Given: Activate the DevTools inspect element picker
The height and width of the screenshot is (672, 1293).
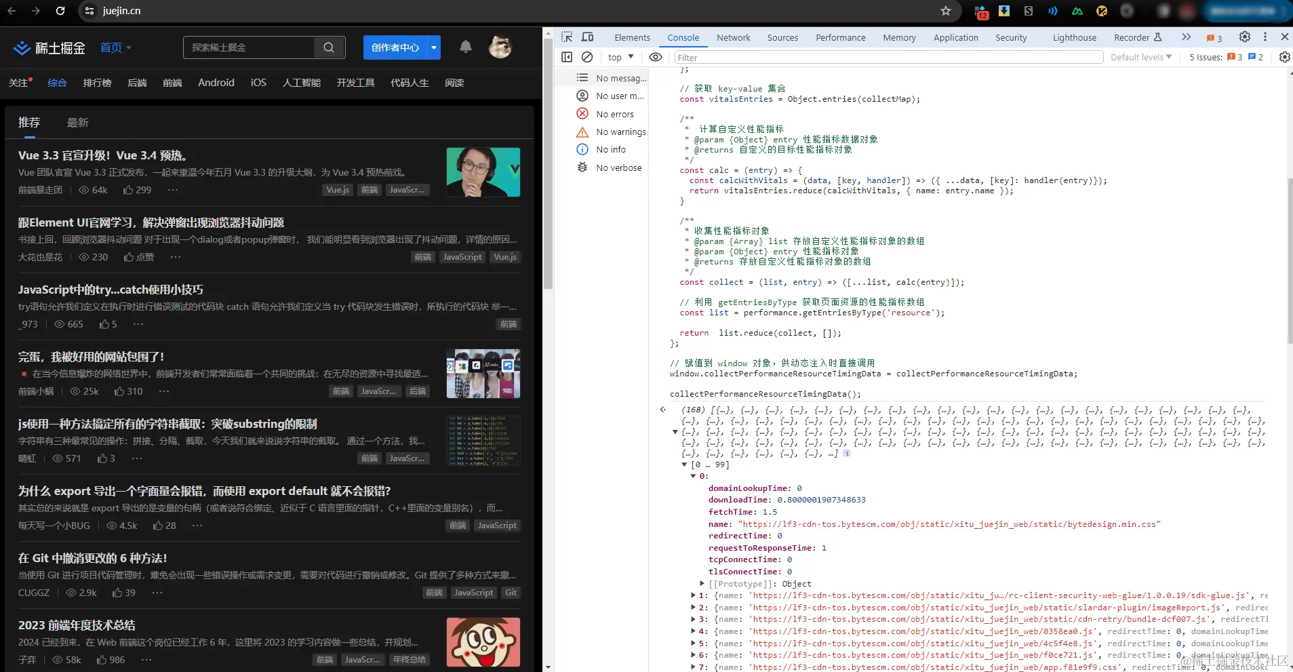Looking at the screenshot, I should pos(567,37).
